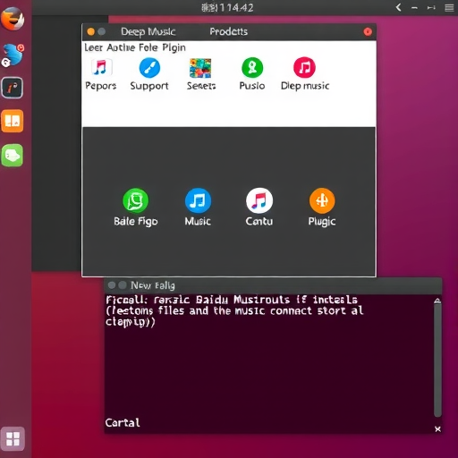Viewport: 458px width, 458px height.
Task: Open the pink Diep music icon
Action: pos(304,67)
